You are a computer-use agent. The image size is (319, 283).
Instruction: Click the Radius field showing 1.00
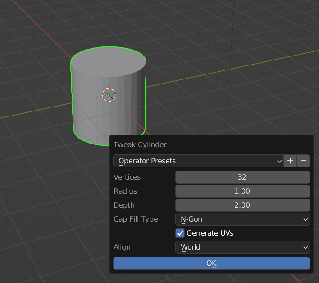point(242,191)
